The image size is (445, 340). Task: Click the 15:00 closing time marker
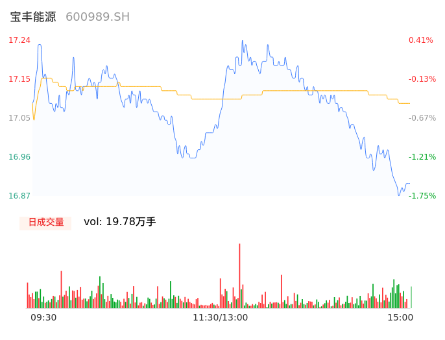point(400,318)
